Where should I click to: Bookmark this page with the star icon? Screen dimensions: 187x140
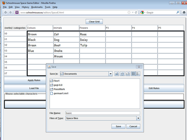coord(129,13)
